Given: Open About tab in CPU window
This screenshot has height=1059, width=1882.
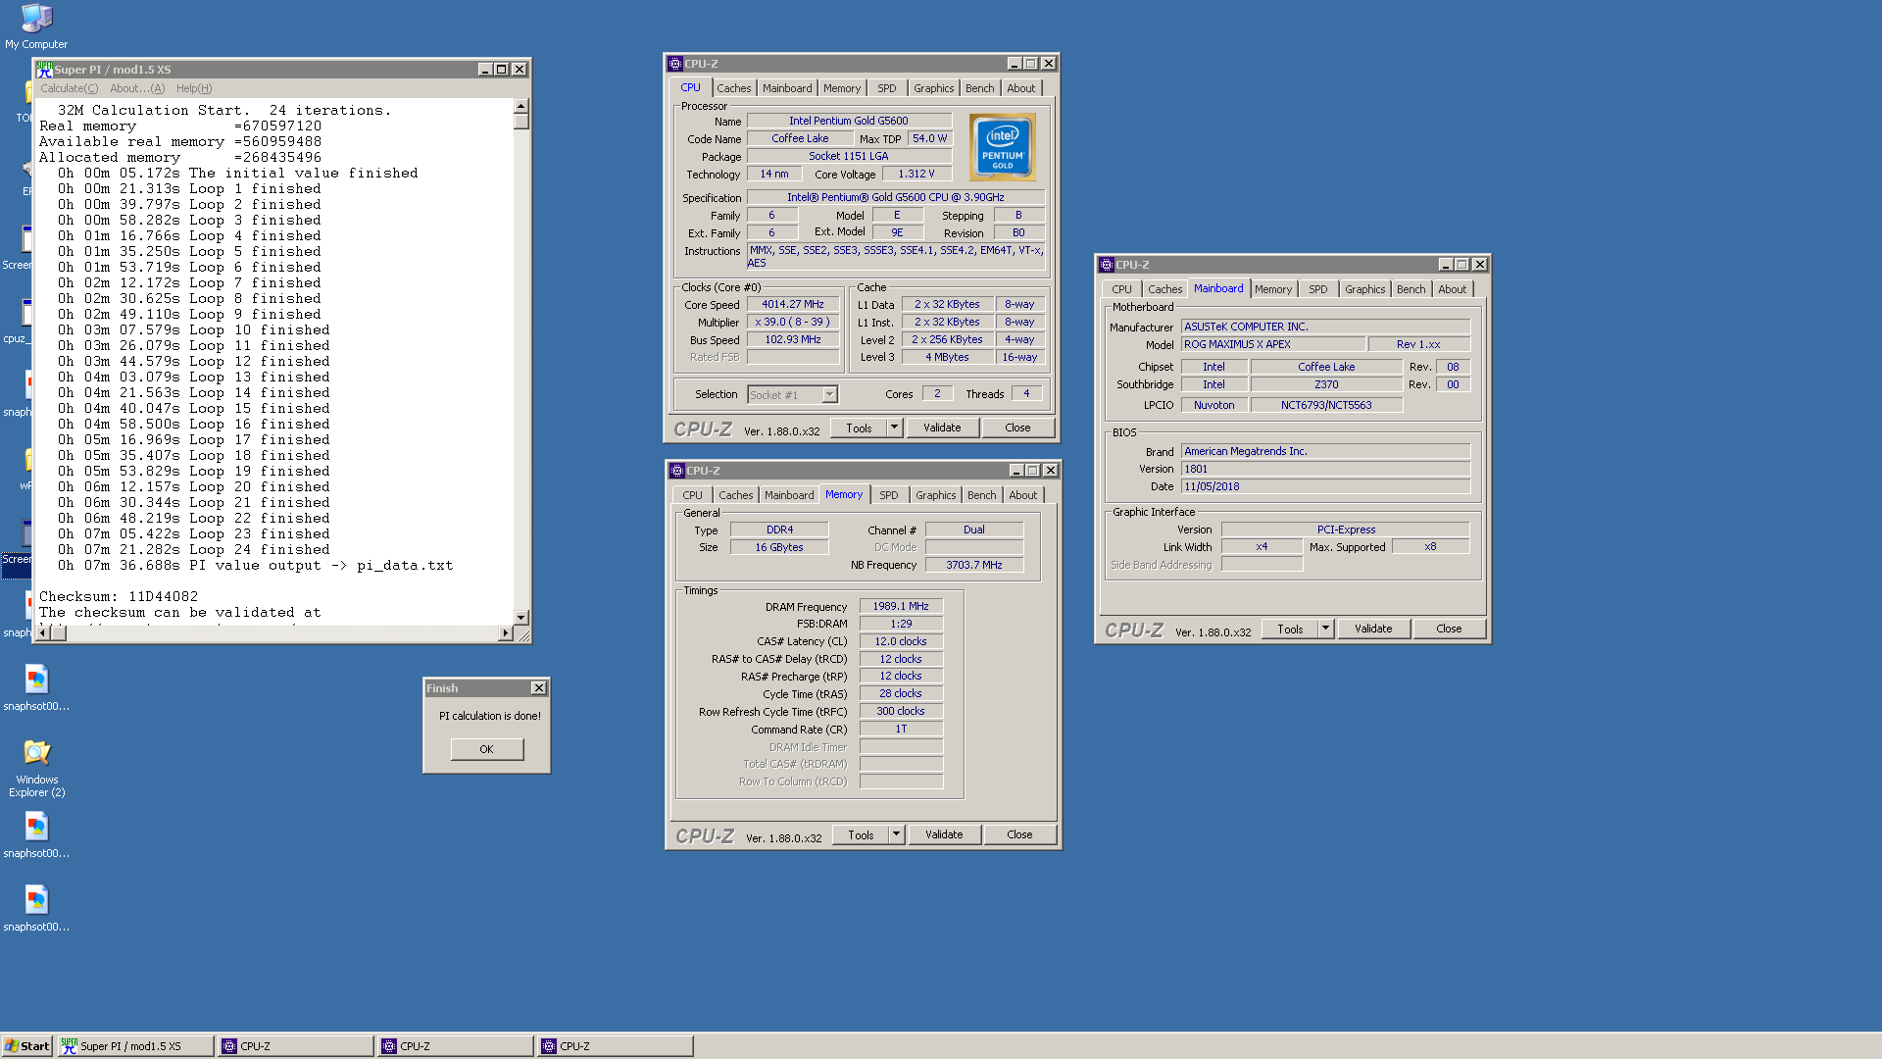Looking at the screenshot, I should [1021, 88].
